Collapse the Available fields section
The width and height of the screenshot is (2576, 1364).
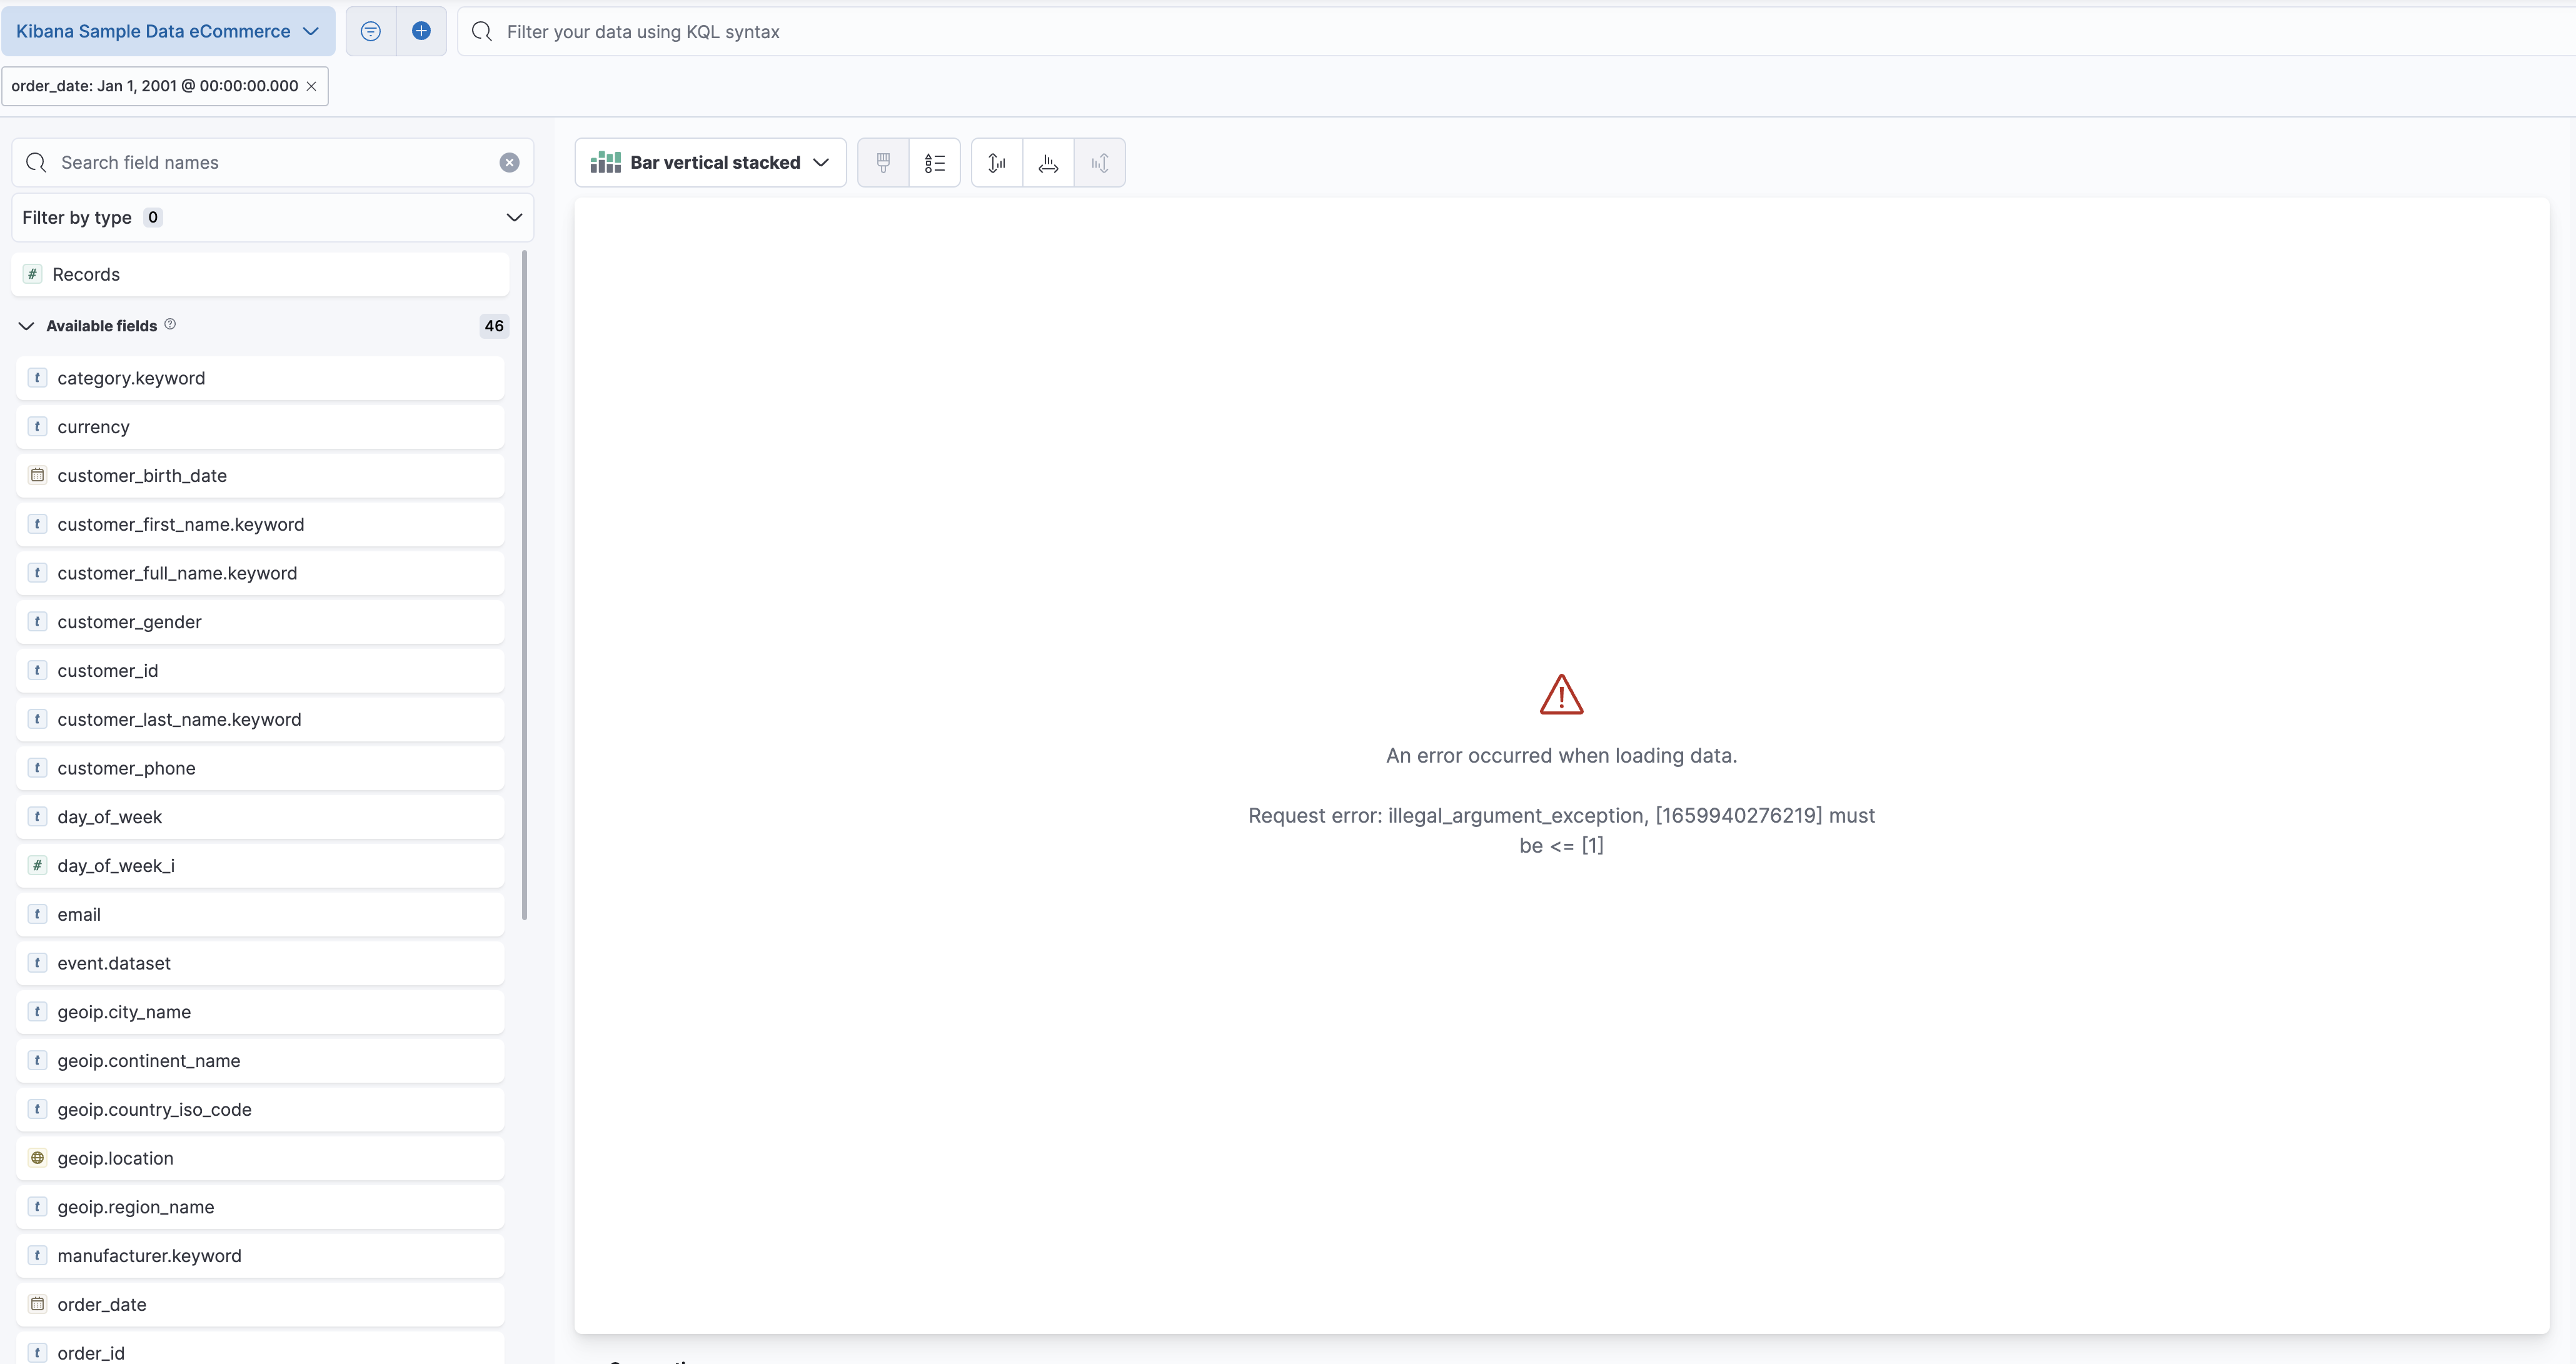click(x=26, y=325)
